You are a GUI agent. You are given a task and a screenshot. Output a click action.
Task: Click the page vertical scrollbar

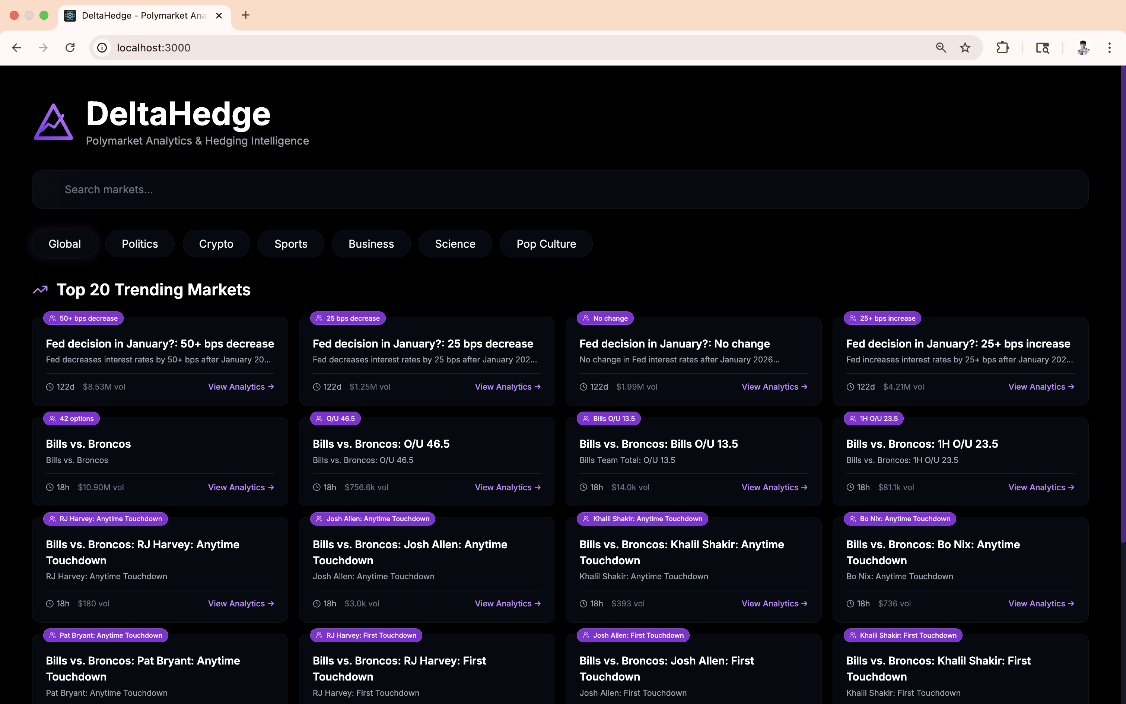click(1123, 302)
